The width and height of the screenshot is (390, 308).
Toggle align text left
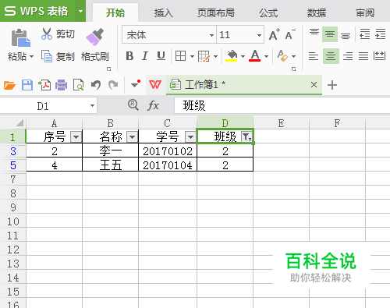(x=314, y=56)
